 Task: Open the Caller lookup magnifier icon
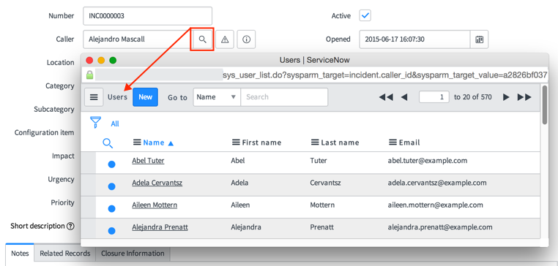202,39
